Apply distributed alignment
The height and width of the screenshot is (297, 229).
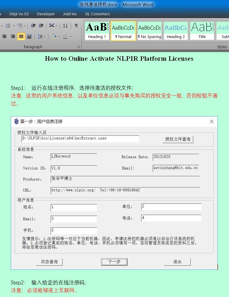[29, 36]
